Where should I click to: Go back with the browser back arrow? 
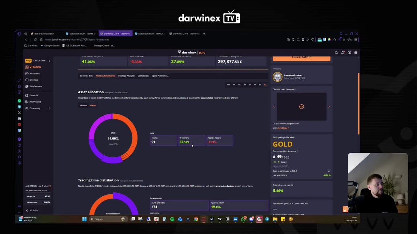point(26,40)
